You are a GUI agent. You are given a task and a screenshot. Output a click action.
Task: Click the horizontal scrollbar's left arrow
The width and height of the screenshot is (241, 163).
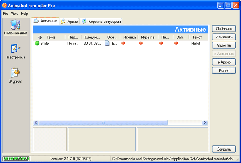pos(36,123)
